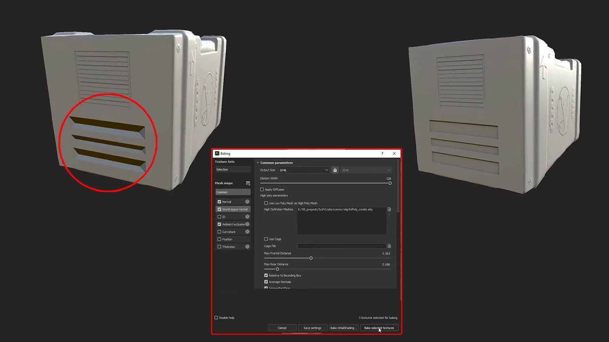Click the help question mark icon
Viewport: 609px width, 342px height.
tap(382, 154)
